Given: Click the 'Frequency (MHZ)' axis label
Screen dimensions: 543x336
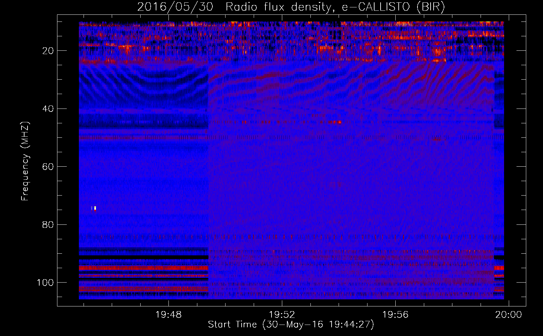Looking at the screenshot, I should click(x=25, y=161).
